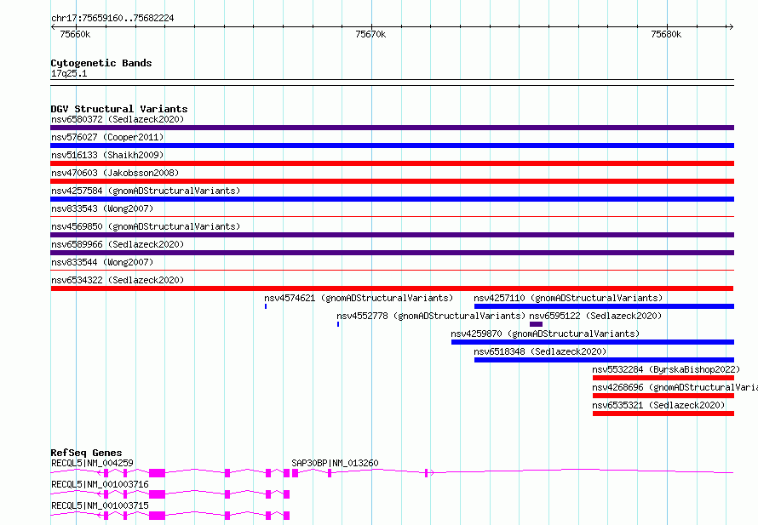The width and height of the screenshot is (758, 525).
Task: Click nsv5532284 (ByrskaBishop2022) label
Action: [666, 369]
